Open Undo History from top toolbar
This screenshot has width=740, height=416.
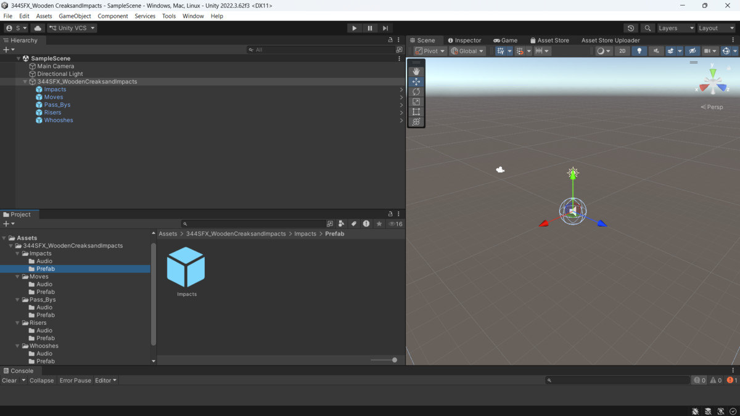click(630, 28)
